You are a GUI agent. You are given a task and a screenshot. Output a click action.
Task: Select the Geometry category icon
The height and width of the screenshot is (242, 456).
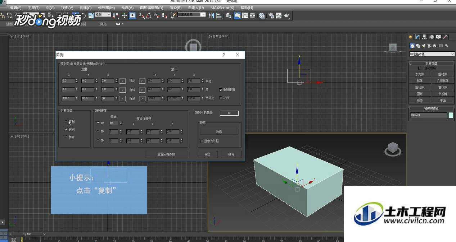[x=412, y=46]
